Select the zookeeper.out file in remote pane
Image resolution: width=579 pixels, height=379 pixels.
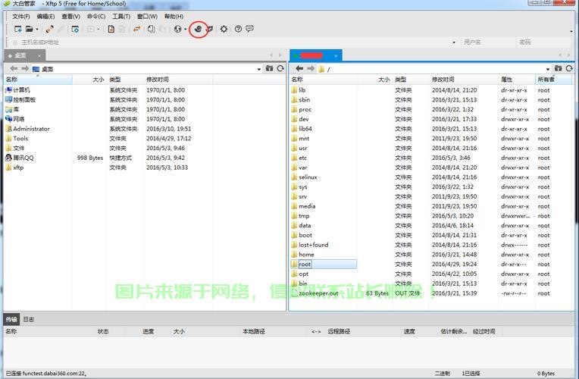[x=318, y=293]
